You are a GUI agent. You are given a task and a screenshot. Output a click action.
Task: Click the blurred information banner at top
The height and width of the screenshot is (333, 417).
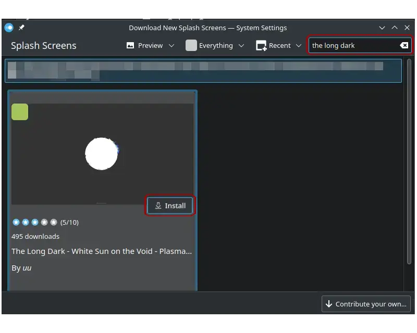pos(203,70)
